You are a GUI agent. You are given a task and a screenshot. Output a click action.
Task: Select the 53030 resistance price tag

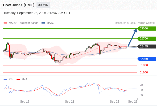pyautogui.click(x=147, y=29)
